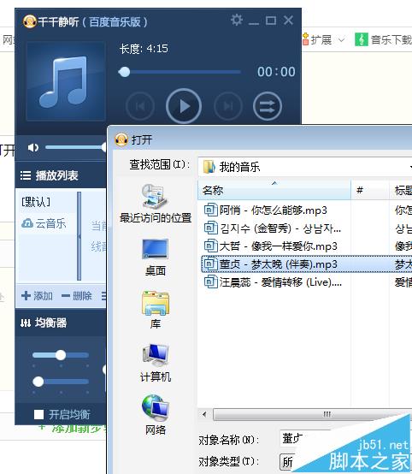Adjust the upper equalizer slider
412x474 pixels.
pos(61,355)
